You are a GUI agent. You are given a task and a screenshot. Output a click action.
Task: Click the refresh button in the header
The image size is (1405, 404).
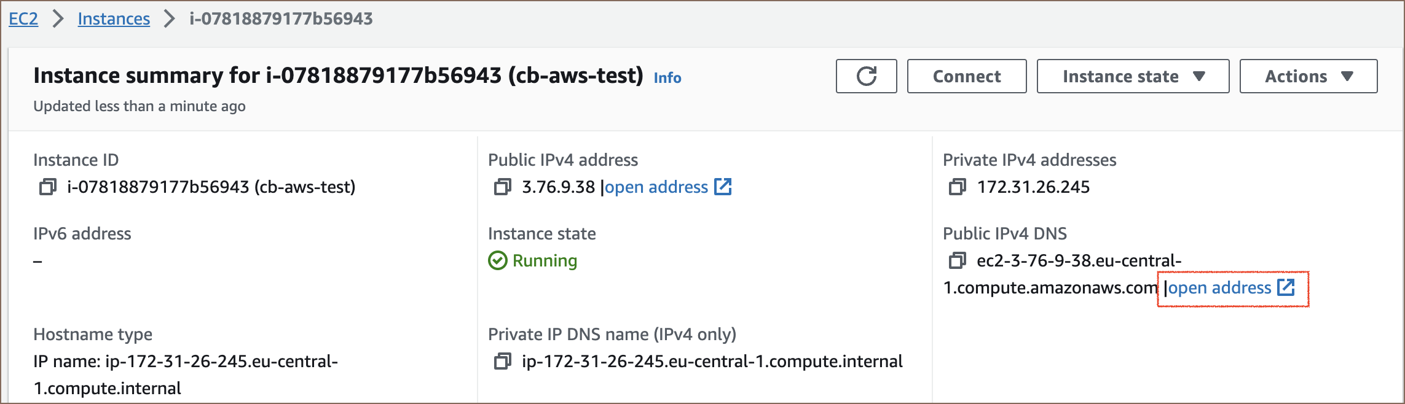[x=866, y=76]
